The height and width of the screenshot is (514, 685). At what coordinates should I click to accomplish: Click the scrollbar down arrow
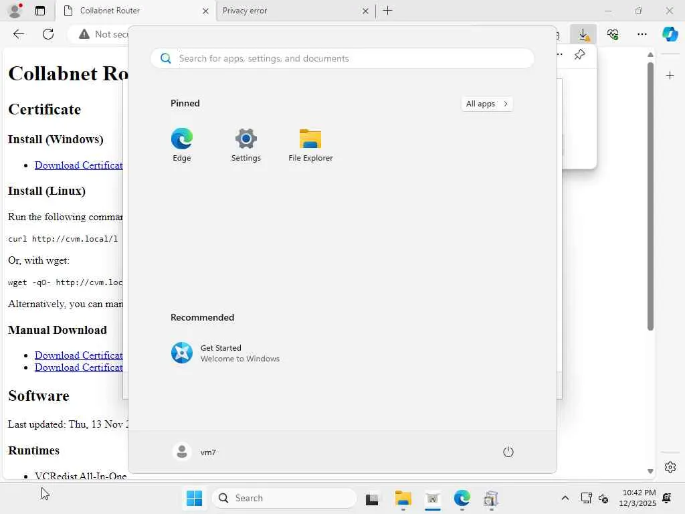point(650,471)
